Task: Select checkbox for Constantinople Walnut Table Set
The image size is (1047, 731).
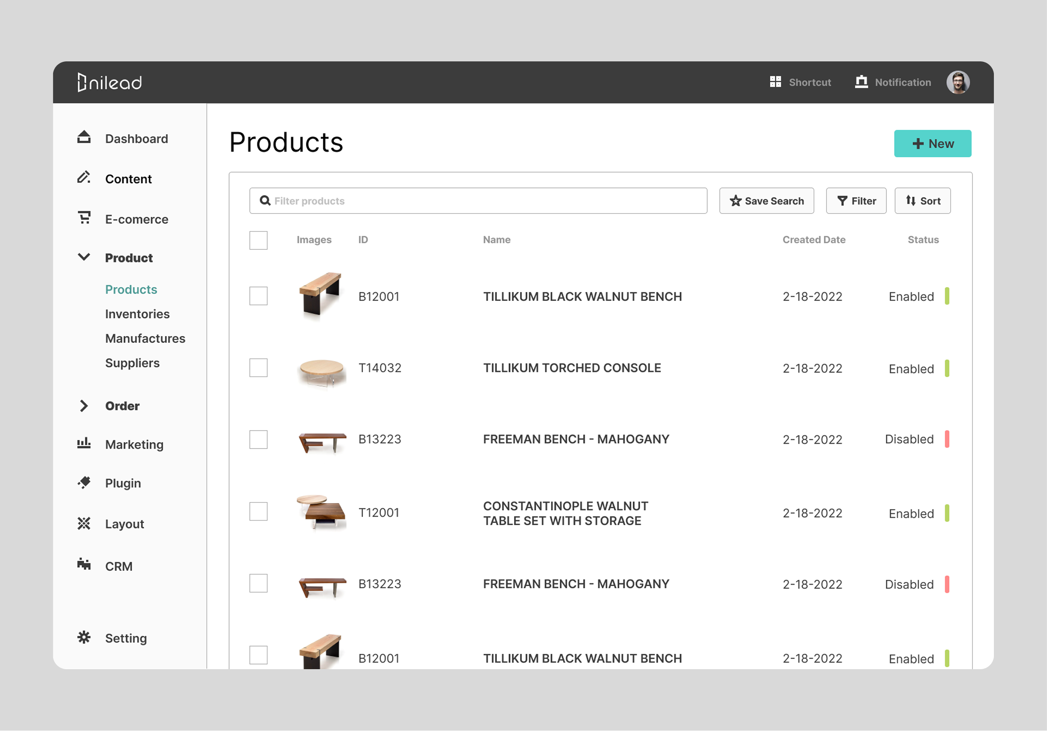Action: (258, 511)
